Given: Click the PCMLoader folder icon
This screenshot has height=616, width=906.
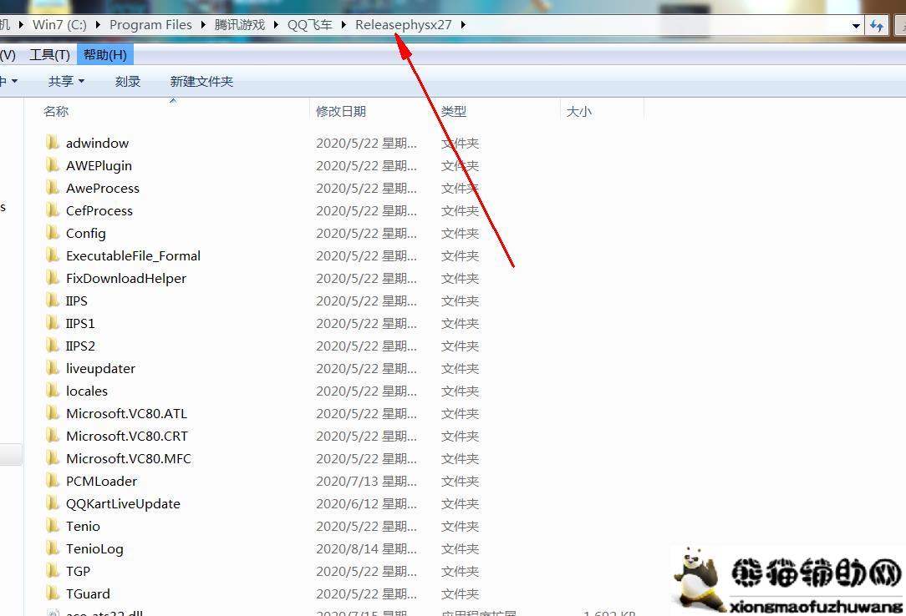Looking at the screenshot, I should (x=53, y=481).
